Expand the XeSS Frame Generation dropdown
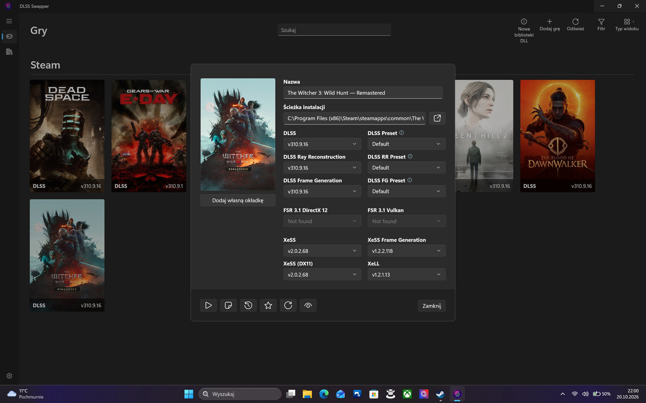Image resolution: width=646 pixels, height=403 pixels. click(407, 251)
